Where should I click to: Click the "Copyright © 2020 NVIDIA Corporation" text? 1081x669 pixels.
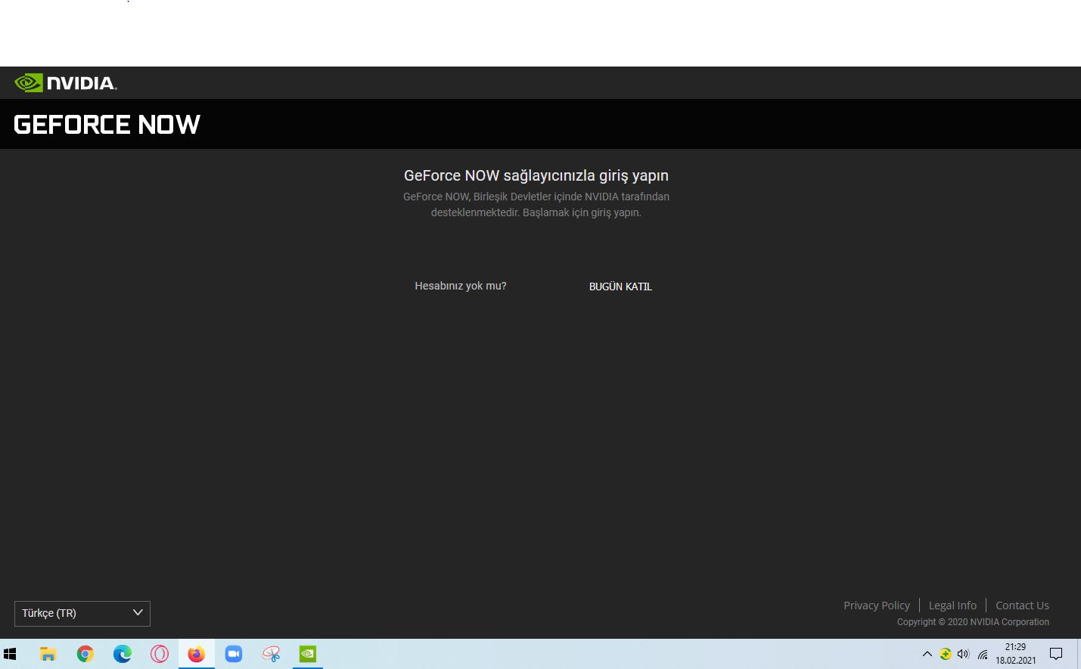(x=973, y=622)
